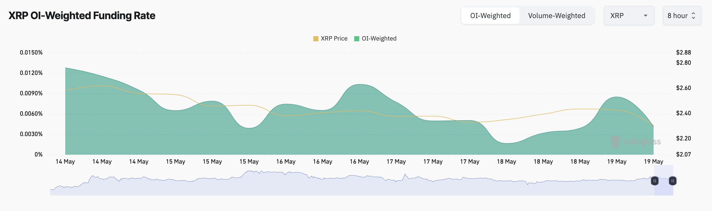Click the OI-Weighted green legend swatch
Viewport: 712px width, 211px height.
[x=357, y=39]
